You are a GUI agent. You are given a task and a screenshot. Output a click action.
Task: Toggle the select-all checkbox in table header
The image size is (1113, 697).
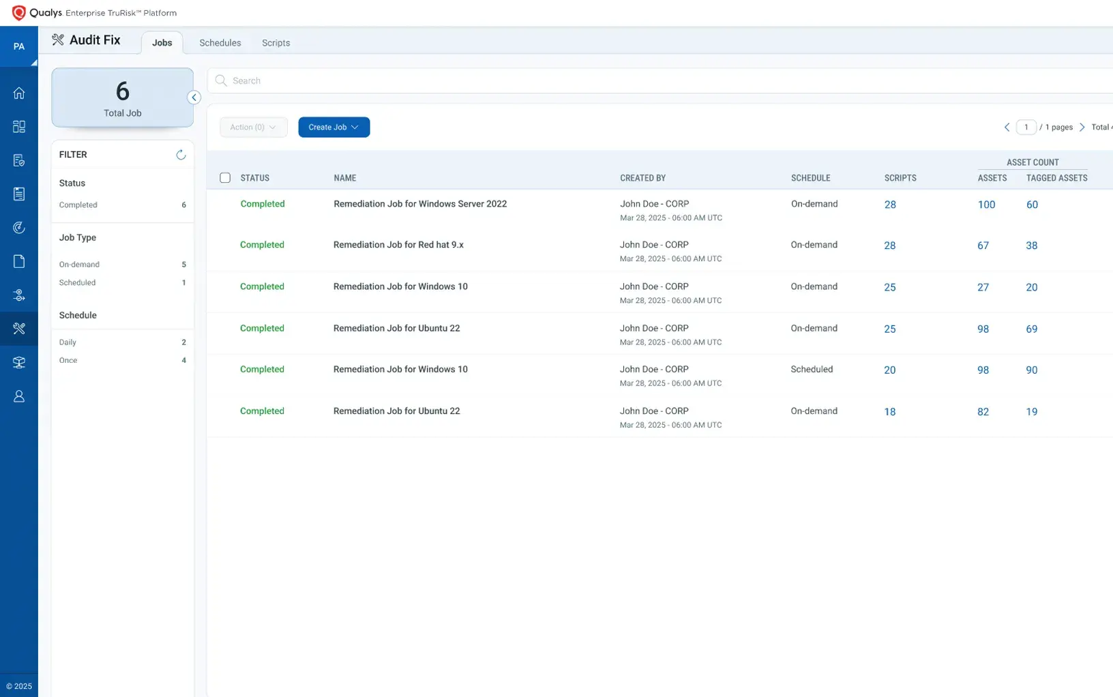pyautogui.click(x=225, y=178)
